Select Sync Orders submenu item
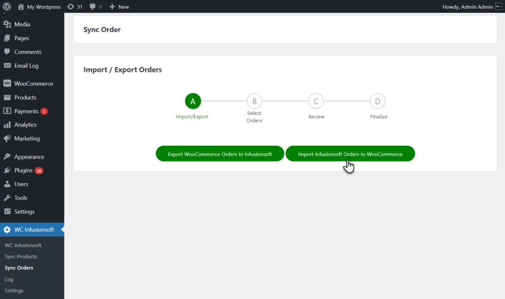The height and width of the screenshot is (299, 505). pyautogui.click(x=19, y=268)
